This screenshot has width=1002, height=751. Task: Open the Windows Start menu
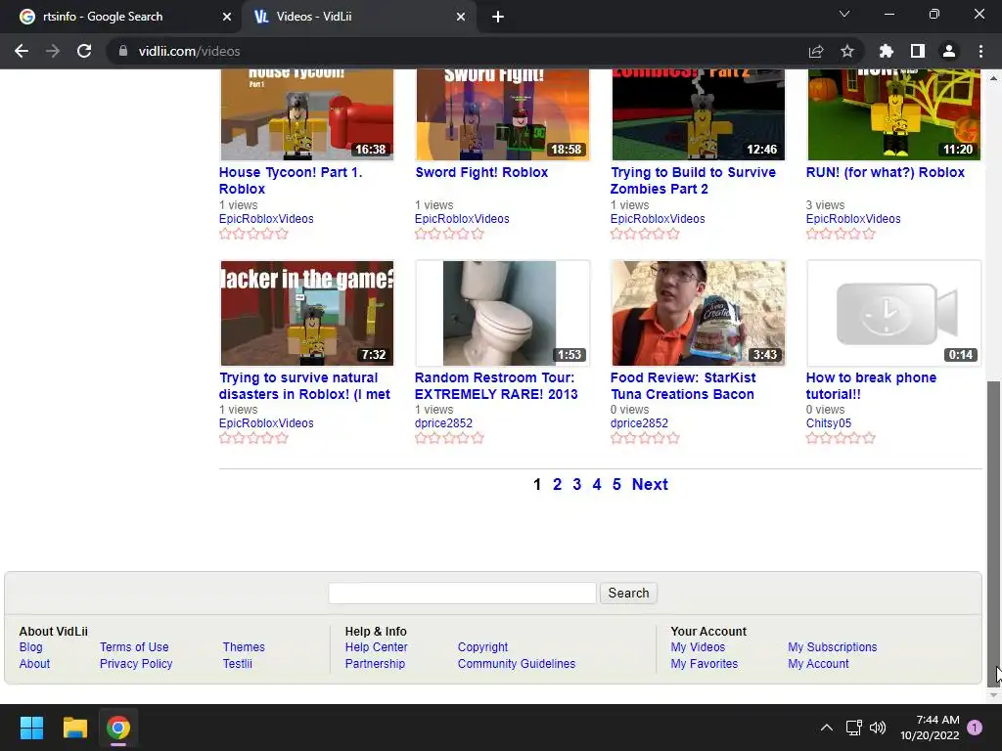[x=31, y=728]
